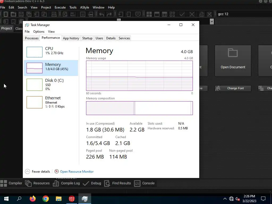The width and height of the screenshot is (272, 204).
Task: Open the Debug bottom panel tab
Action: click(92, 183)
